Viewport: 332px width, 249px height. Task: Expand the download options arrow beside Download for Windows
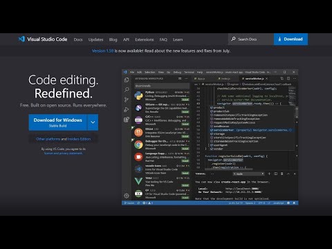tap(93, 122)
